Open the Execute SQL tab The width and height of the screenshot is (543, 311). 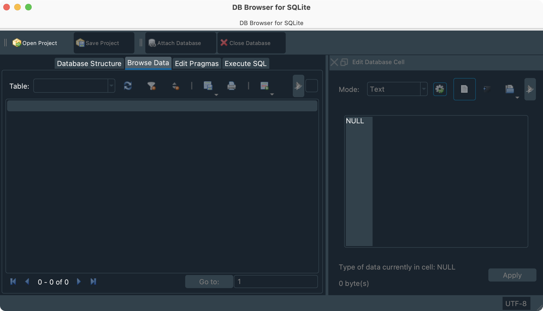coord(245,63)
